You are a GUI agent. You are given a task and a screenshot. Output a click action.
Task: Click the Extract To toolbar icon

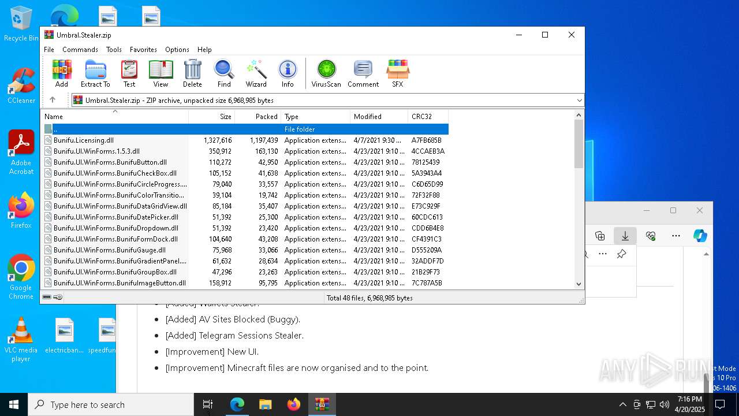click(95, 73)
